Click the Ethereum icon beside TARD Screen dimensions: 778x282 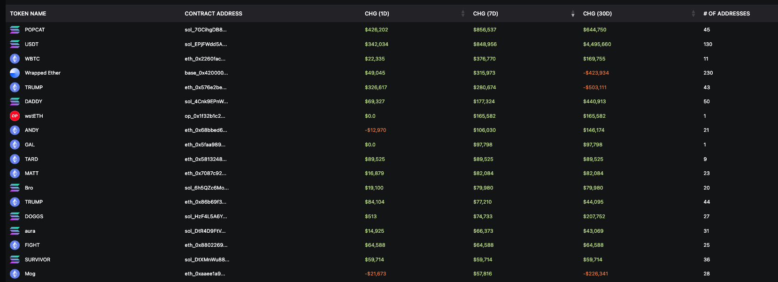click(x=15, y=159)
